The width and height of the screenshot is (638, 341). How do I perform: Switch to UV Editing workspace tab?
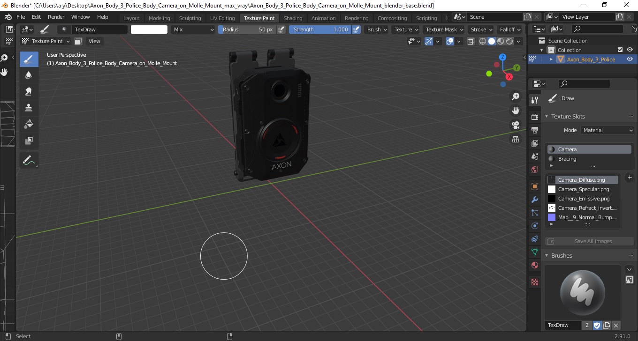point(222,18)
